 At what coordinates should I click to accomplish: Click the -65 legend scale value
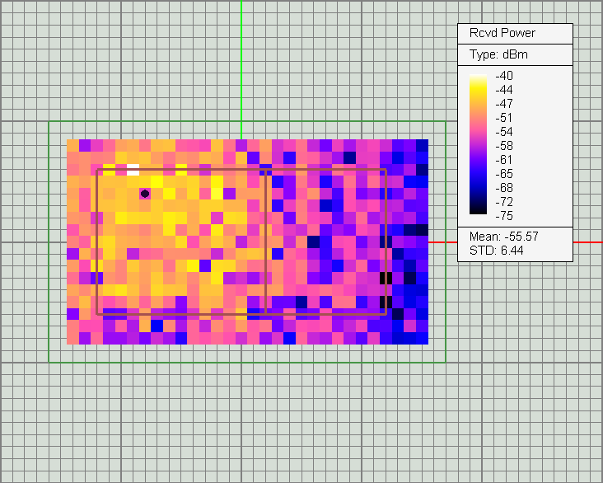tap(504, 174)
